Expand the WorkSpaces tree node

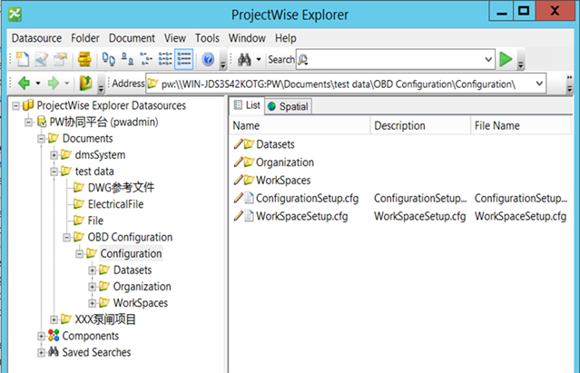pos(92,303)
